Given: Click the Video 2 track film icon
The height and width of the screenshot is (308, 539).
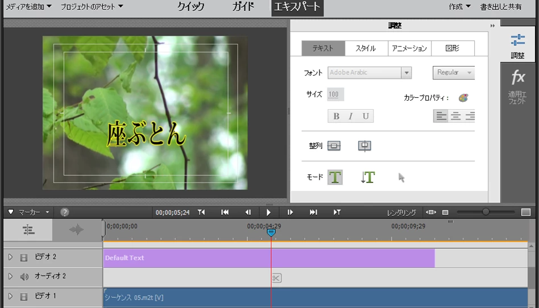Looking at the screenshot, I should (24, 257).
